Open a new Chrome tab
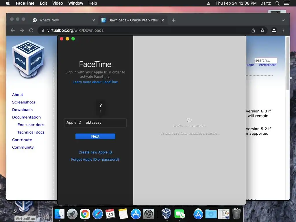The width and height of the screenshot is (296, 222). 174,20
